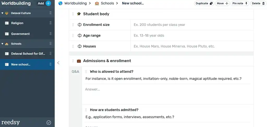Click the New school… breadcrumb title
The width and height of the screenshot is (267, 127).
coord(133,3)
